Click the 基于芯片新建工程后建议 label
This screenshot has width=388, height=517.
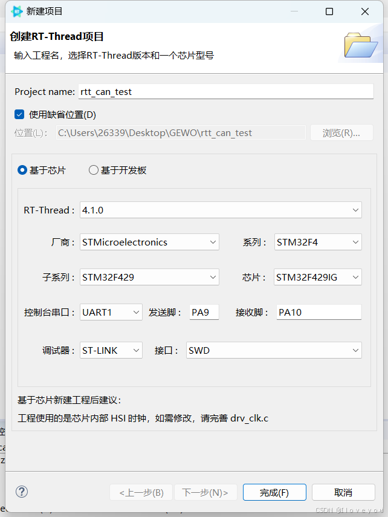click(70, 400)
